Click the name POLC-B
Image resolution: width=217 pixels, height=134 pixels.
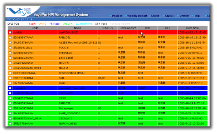pyautogui.click(x=64, y=48)
